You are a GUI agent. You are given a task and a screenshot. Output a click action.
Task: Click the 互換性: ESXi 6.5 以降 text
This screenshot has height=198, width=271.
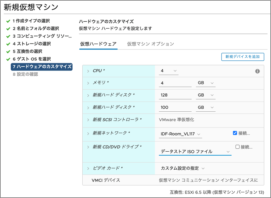coord(217,192)
